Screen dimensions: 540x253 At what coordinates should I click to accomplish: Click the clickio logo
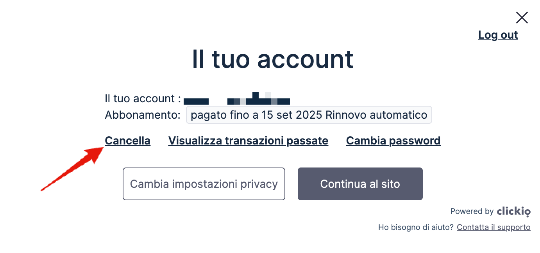514,212
